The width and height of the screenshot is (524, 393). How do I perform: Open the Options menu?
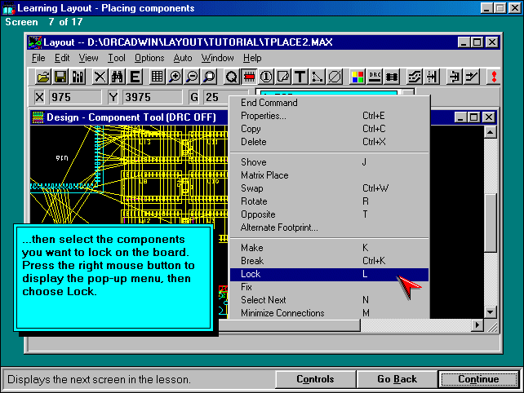pyautogui.click(x=149, y=58)
